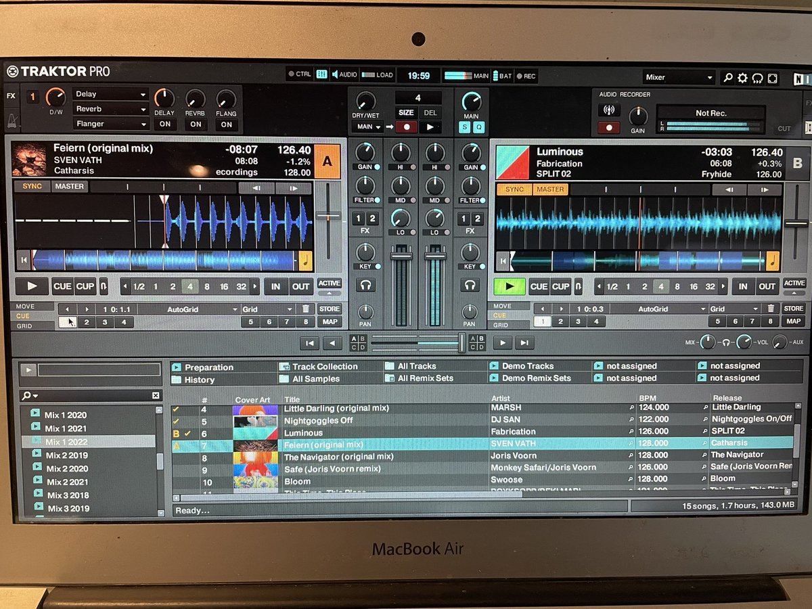Click CUE button on Deck A
Image resolution: width=812 pixels, height=609 pixels.
(62, 286)
